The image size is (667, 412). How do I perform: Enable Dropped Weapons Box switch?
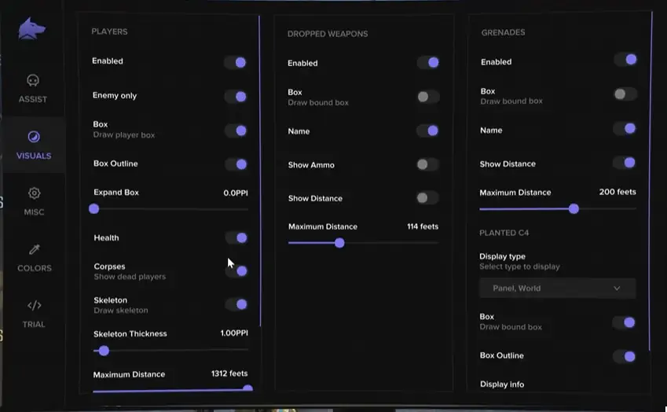click(x=428, y=97)
